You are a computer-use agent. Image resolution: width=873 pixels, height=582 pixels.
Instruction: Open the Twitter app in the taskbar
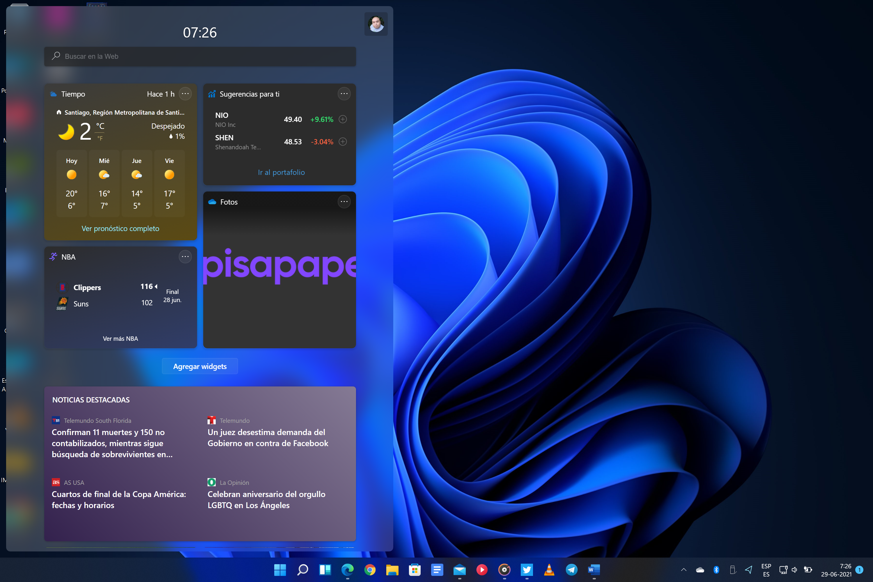coord(527,569)
